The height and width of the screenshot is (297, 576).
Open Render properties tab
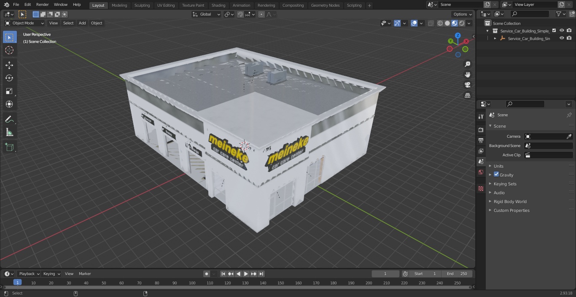pyautogui.click(x=481, y=130)
